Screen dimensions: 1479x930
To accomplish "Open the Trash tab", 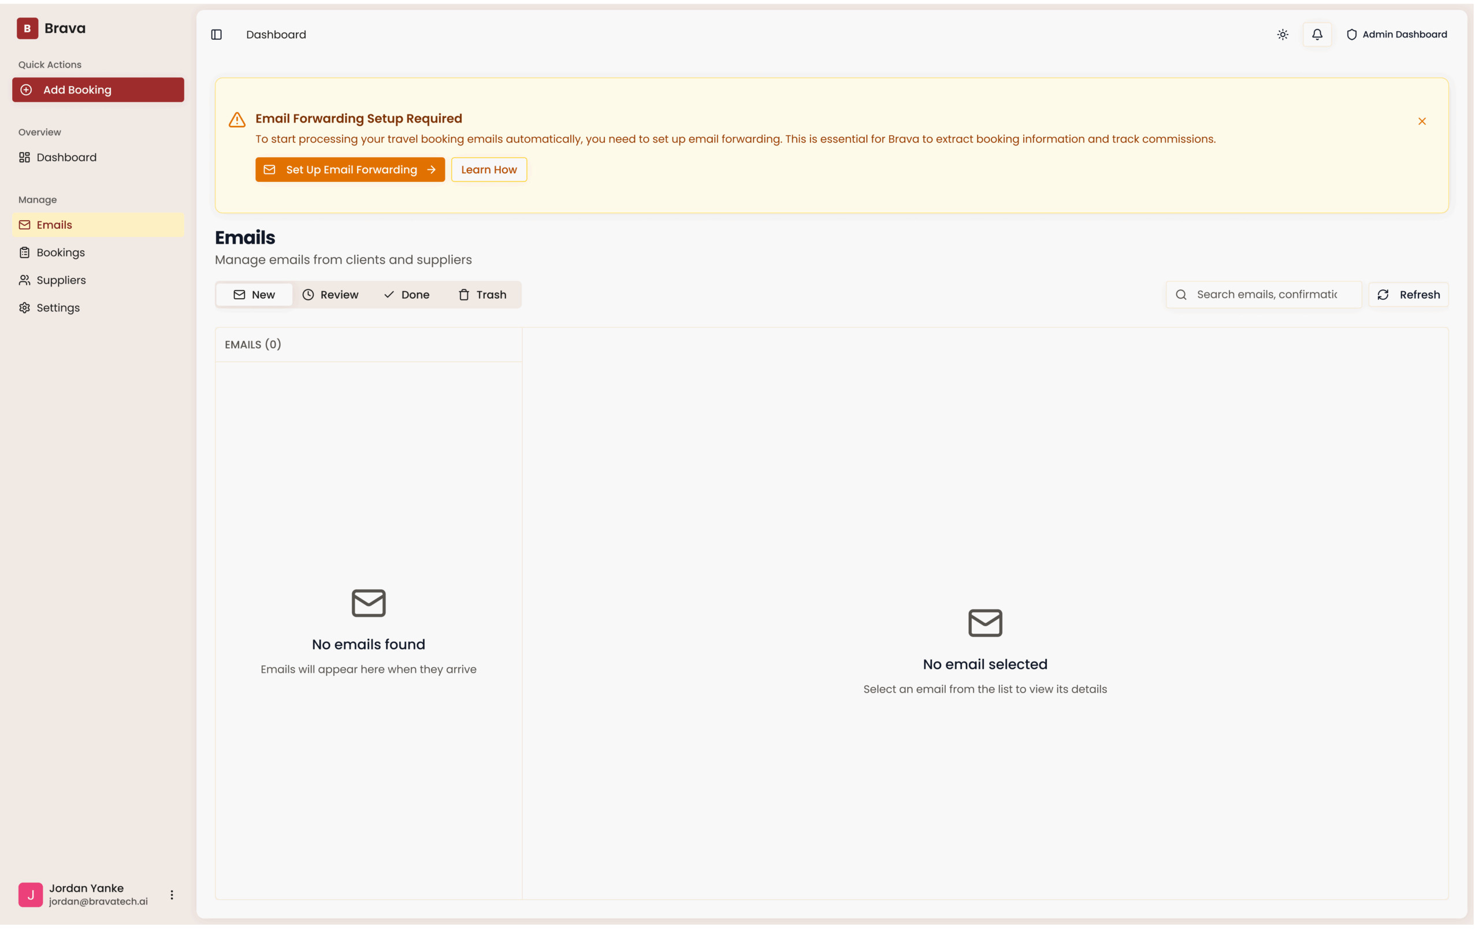I will pyautogui.click(x=482, y=295).
